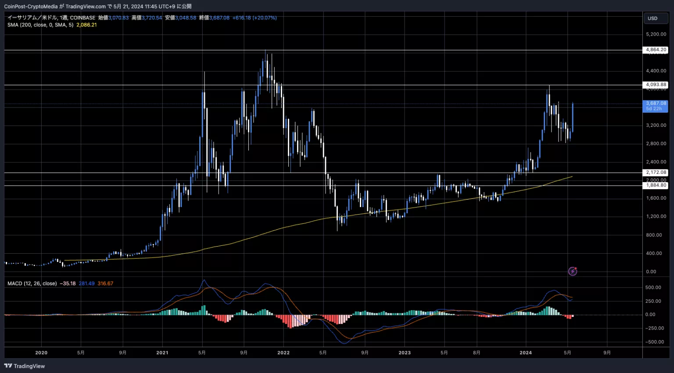
Task: Click the SMA value 2,086.21
Action: point(86,25)
